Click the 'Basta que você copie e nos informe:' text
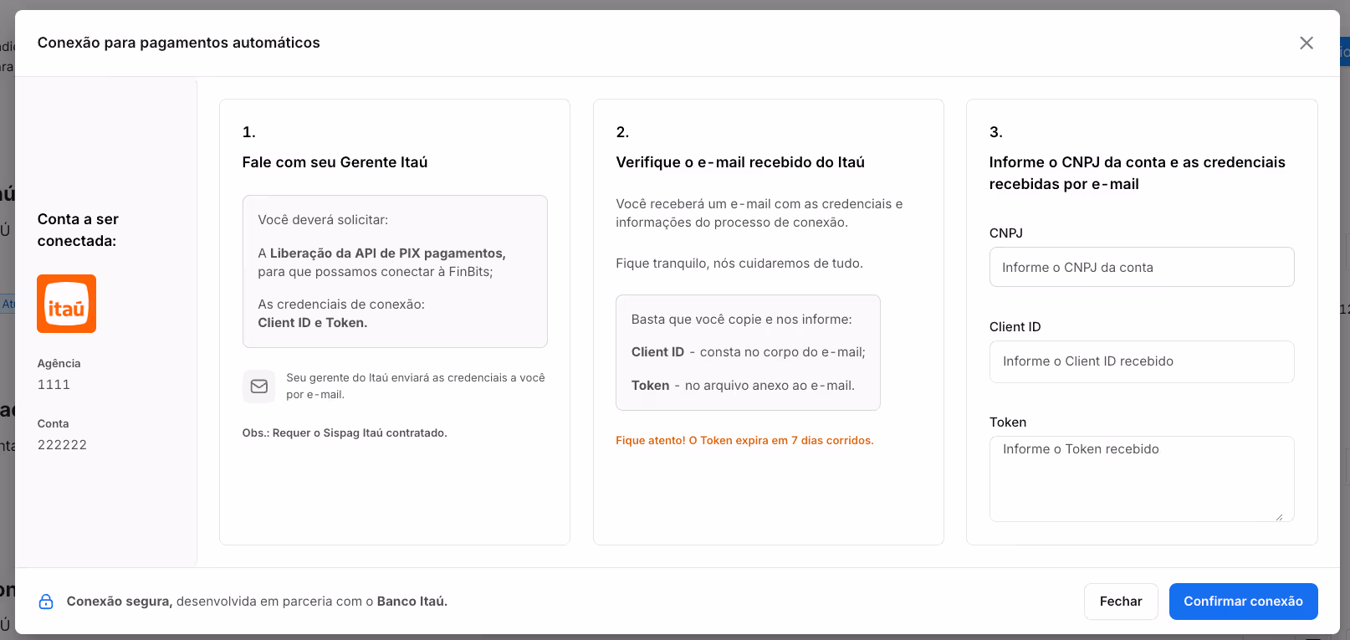 742,320
